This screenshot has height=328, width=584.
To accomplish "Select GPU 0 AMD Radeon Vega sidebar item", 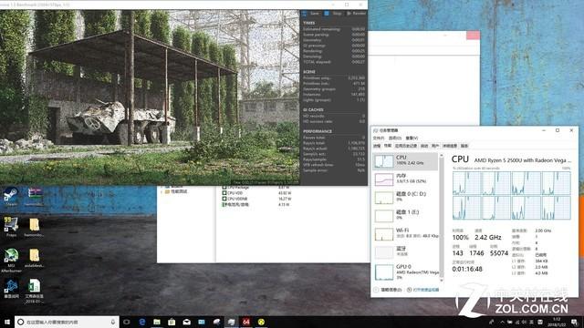I will [x=405, y=272].
